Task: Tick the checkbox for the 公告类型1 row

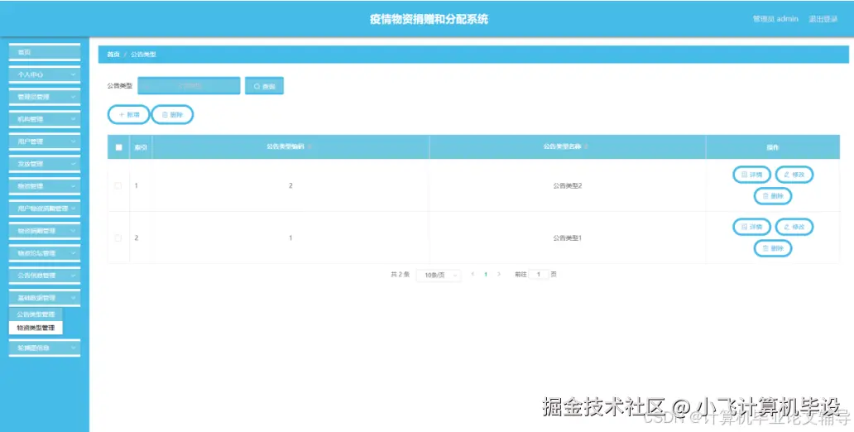Action: coord(118,238)
